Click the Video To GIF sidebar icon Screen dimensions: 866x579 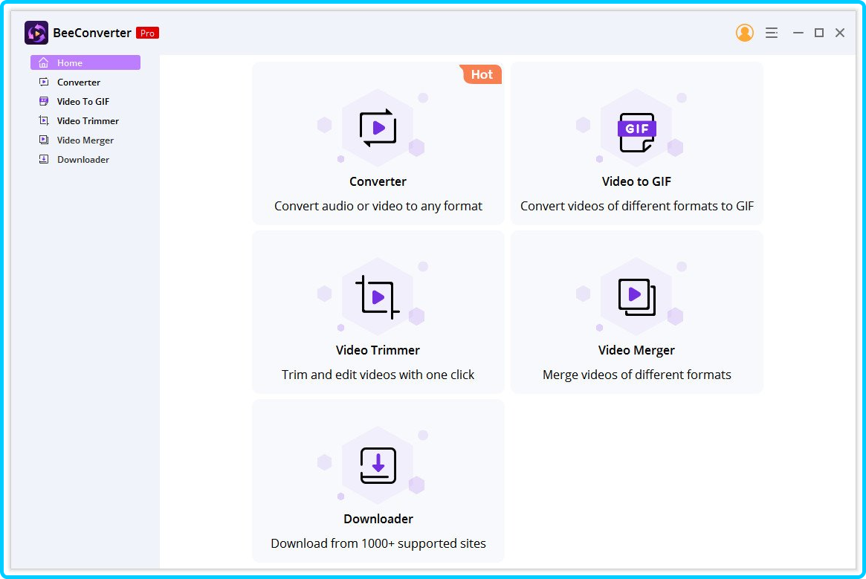44,101
